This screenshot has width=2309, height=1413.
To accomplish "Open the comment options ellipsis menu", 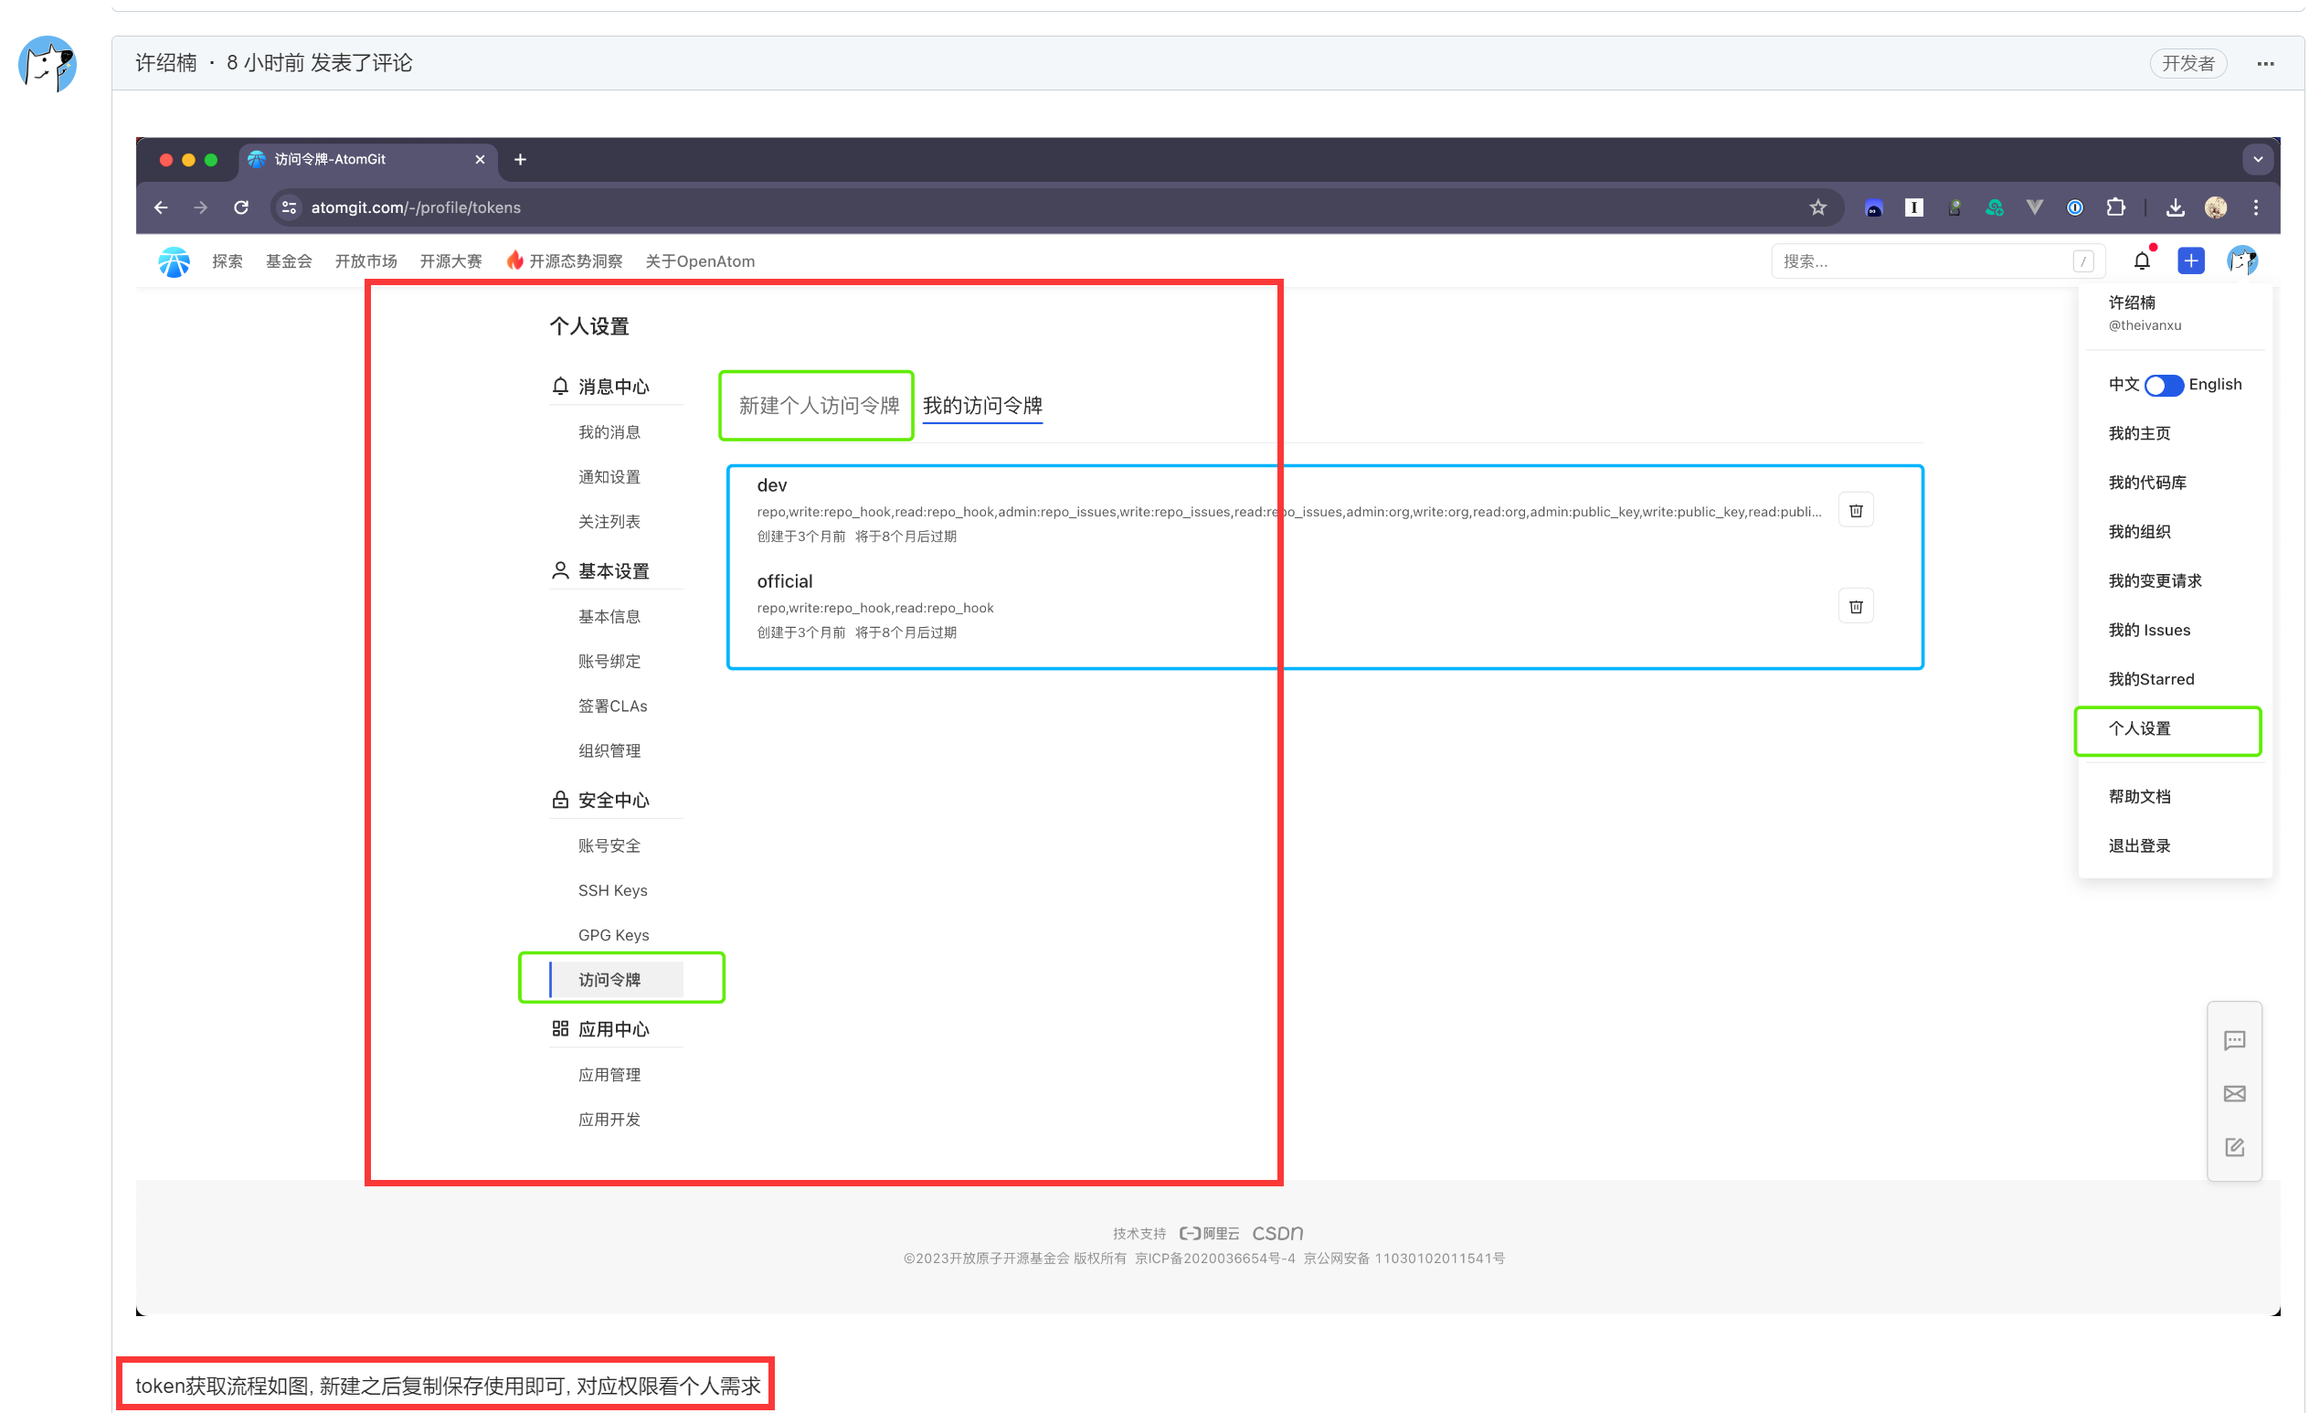I will [x=2266, y=63].
